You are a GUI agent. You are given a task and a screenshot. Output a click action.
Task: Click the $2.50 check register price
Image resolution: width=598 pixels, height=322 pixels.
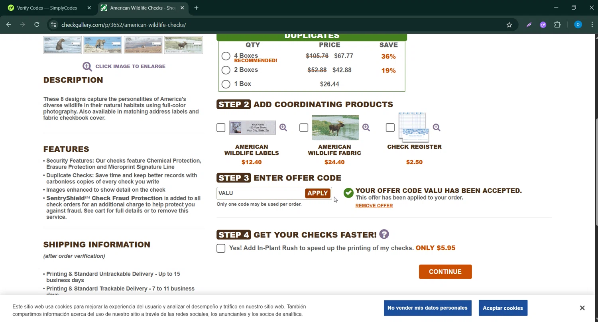[x=414, y=162]
